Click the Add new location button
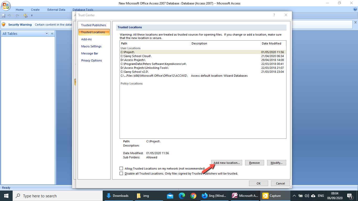The image size is (358, 201). coord(226,163)
